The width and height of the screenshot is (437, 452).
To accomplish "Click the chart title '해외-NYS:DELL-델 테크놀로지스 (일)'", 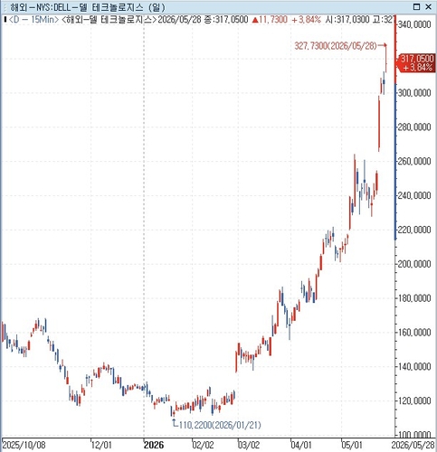I will (x=88, y=7).
